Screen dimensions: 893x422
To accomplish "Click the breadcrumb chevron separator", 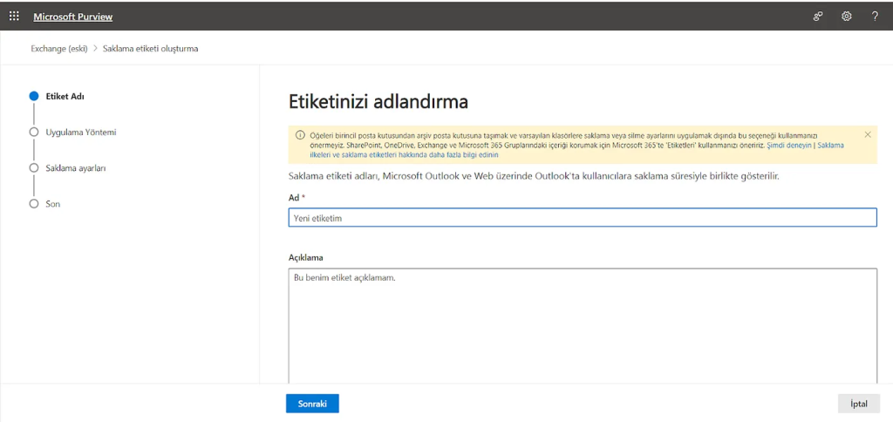I will 95,49.
